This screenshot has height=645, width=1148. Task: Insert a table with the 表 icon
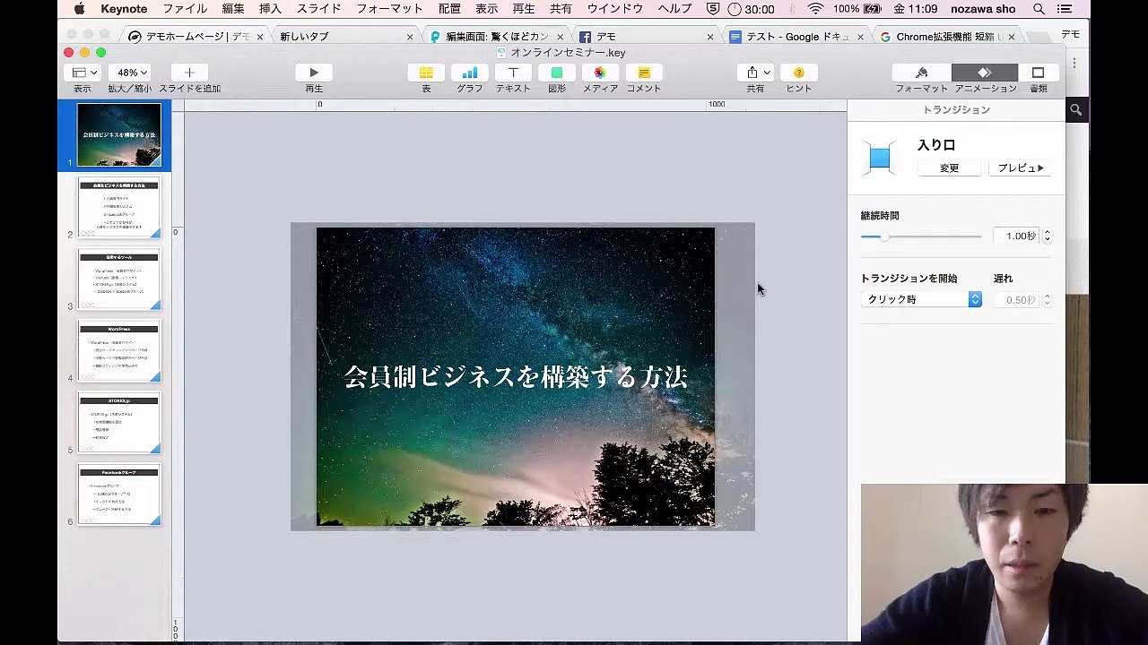[426, 73]
